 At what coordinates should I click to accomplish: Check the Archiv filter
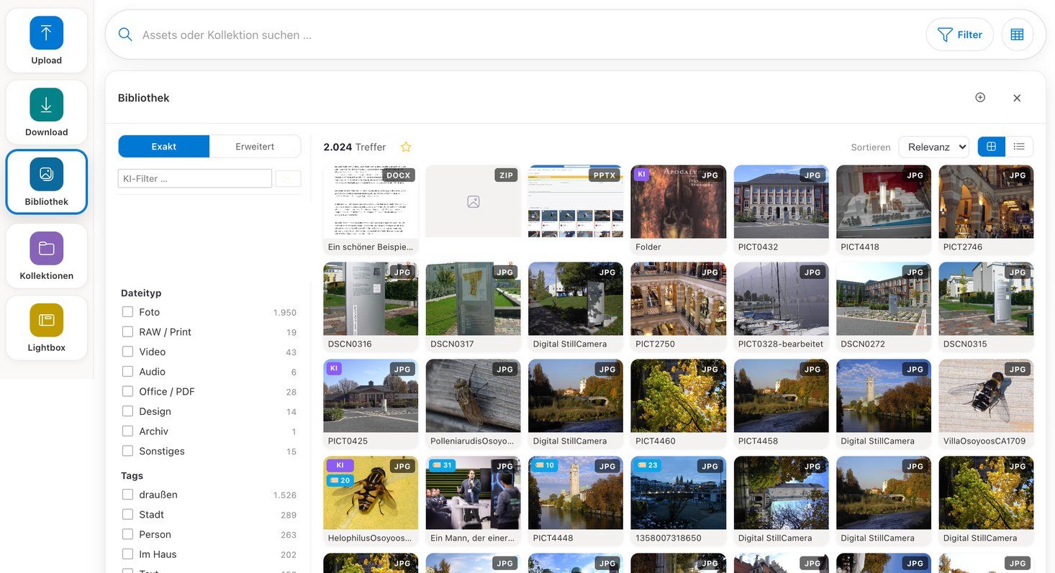pos(127,431)
